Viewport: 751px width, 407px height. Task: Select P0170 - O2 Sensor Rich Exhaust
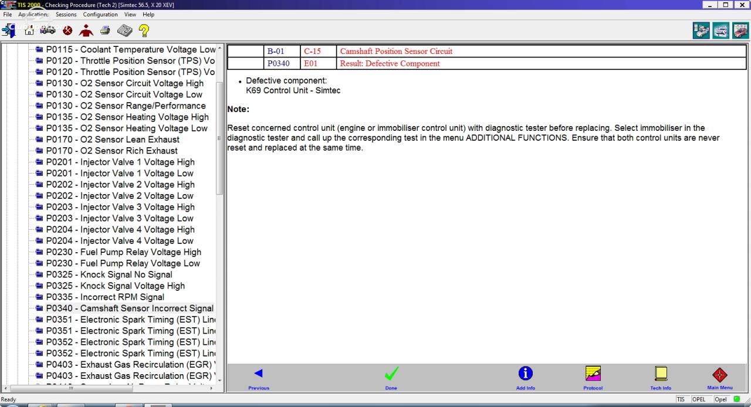click(112, 151)
